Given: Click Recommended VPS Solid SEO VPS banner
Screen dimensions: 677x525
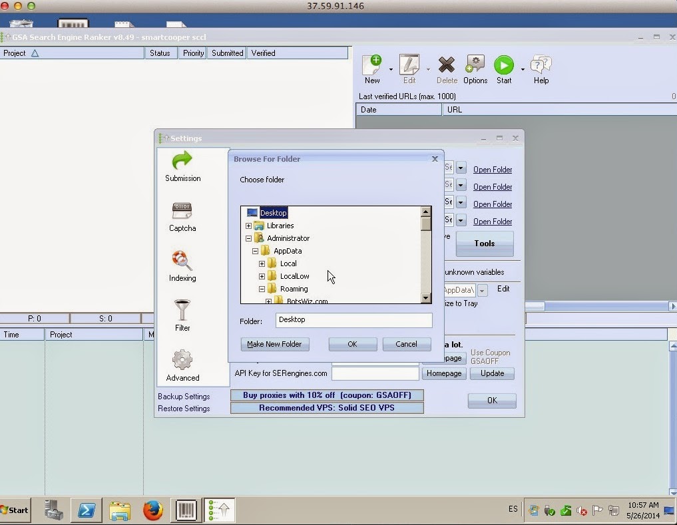Looking at the screenshot, I should click(327, 408).
